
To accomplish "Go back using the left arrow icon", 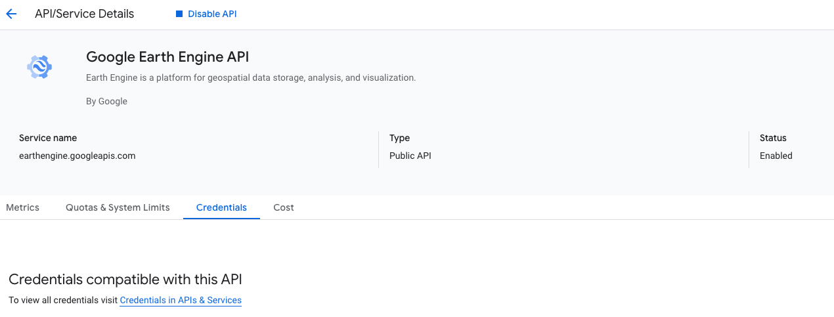I will [x=11, y=14].
